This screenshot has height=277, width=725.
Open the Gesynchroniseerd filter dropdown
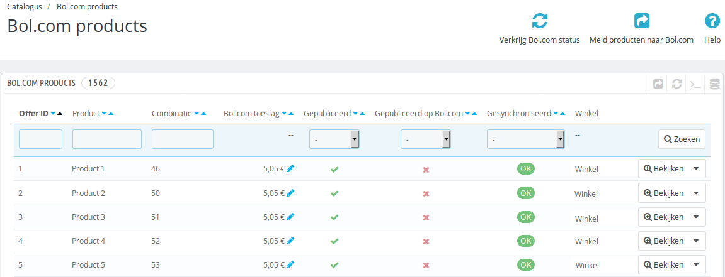point(526,139)
